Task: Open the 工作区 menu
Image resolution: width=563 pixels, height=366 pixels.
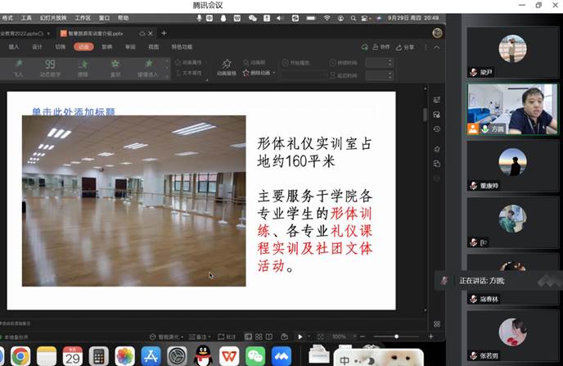Action: coord(83,18)
